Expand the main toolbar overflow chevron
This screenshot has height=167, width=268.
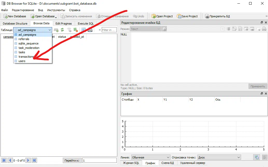click(266, 16)
